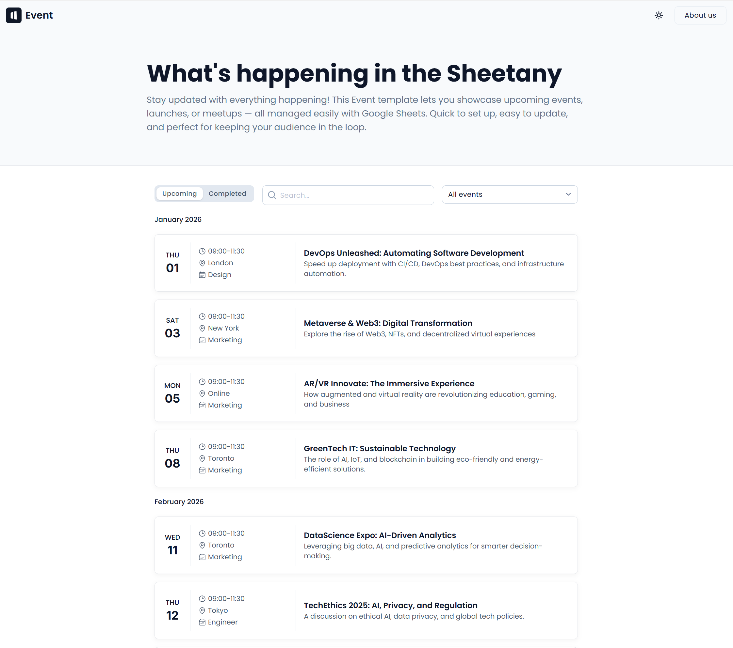Click the New York location pin icon
Image resolution: width=733 pixels, height=648 pixels.
click(x=202, y=328)
